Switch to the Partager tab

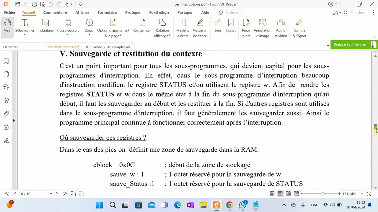[185, 13]
